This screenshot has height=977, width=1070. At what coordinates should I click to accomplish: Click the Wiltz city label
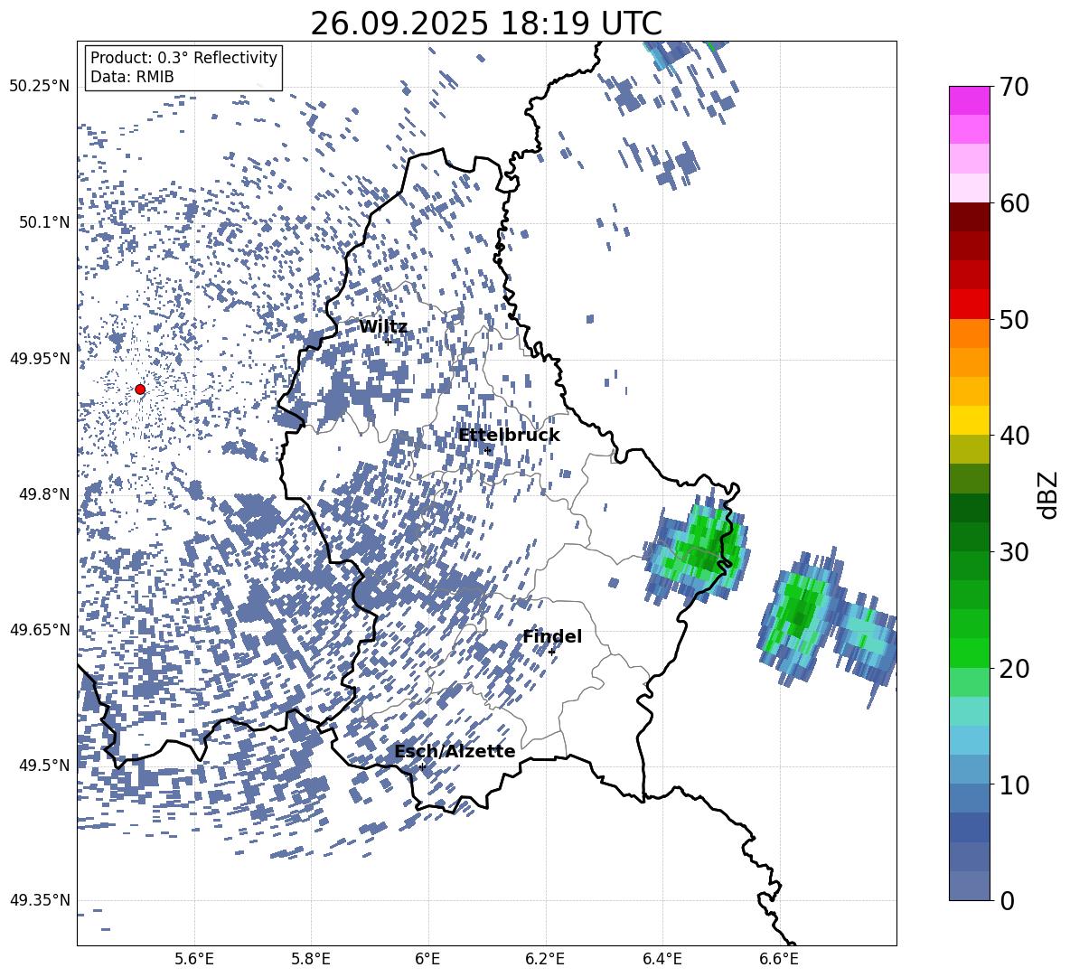pos(383,327)
